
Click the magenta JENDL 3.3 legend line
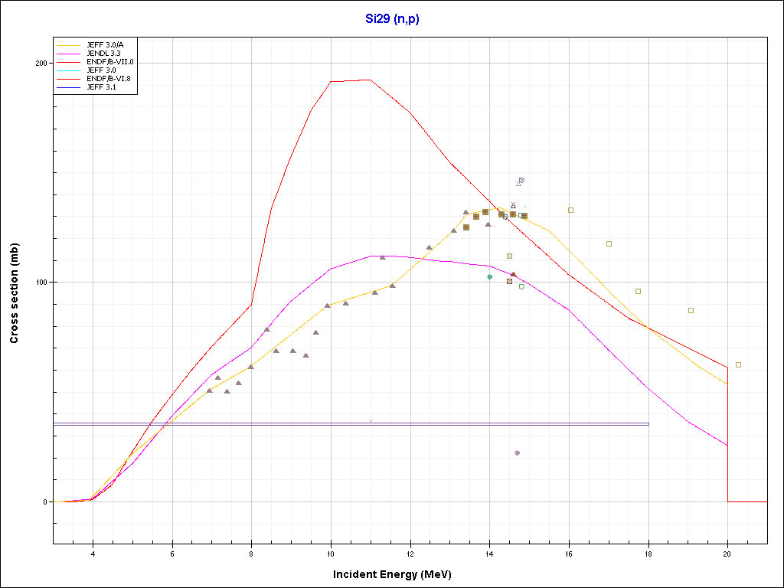69,54
